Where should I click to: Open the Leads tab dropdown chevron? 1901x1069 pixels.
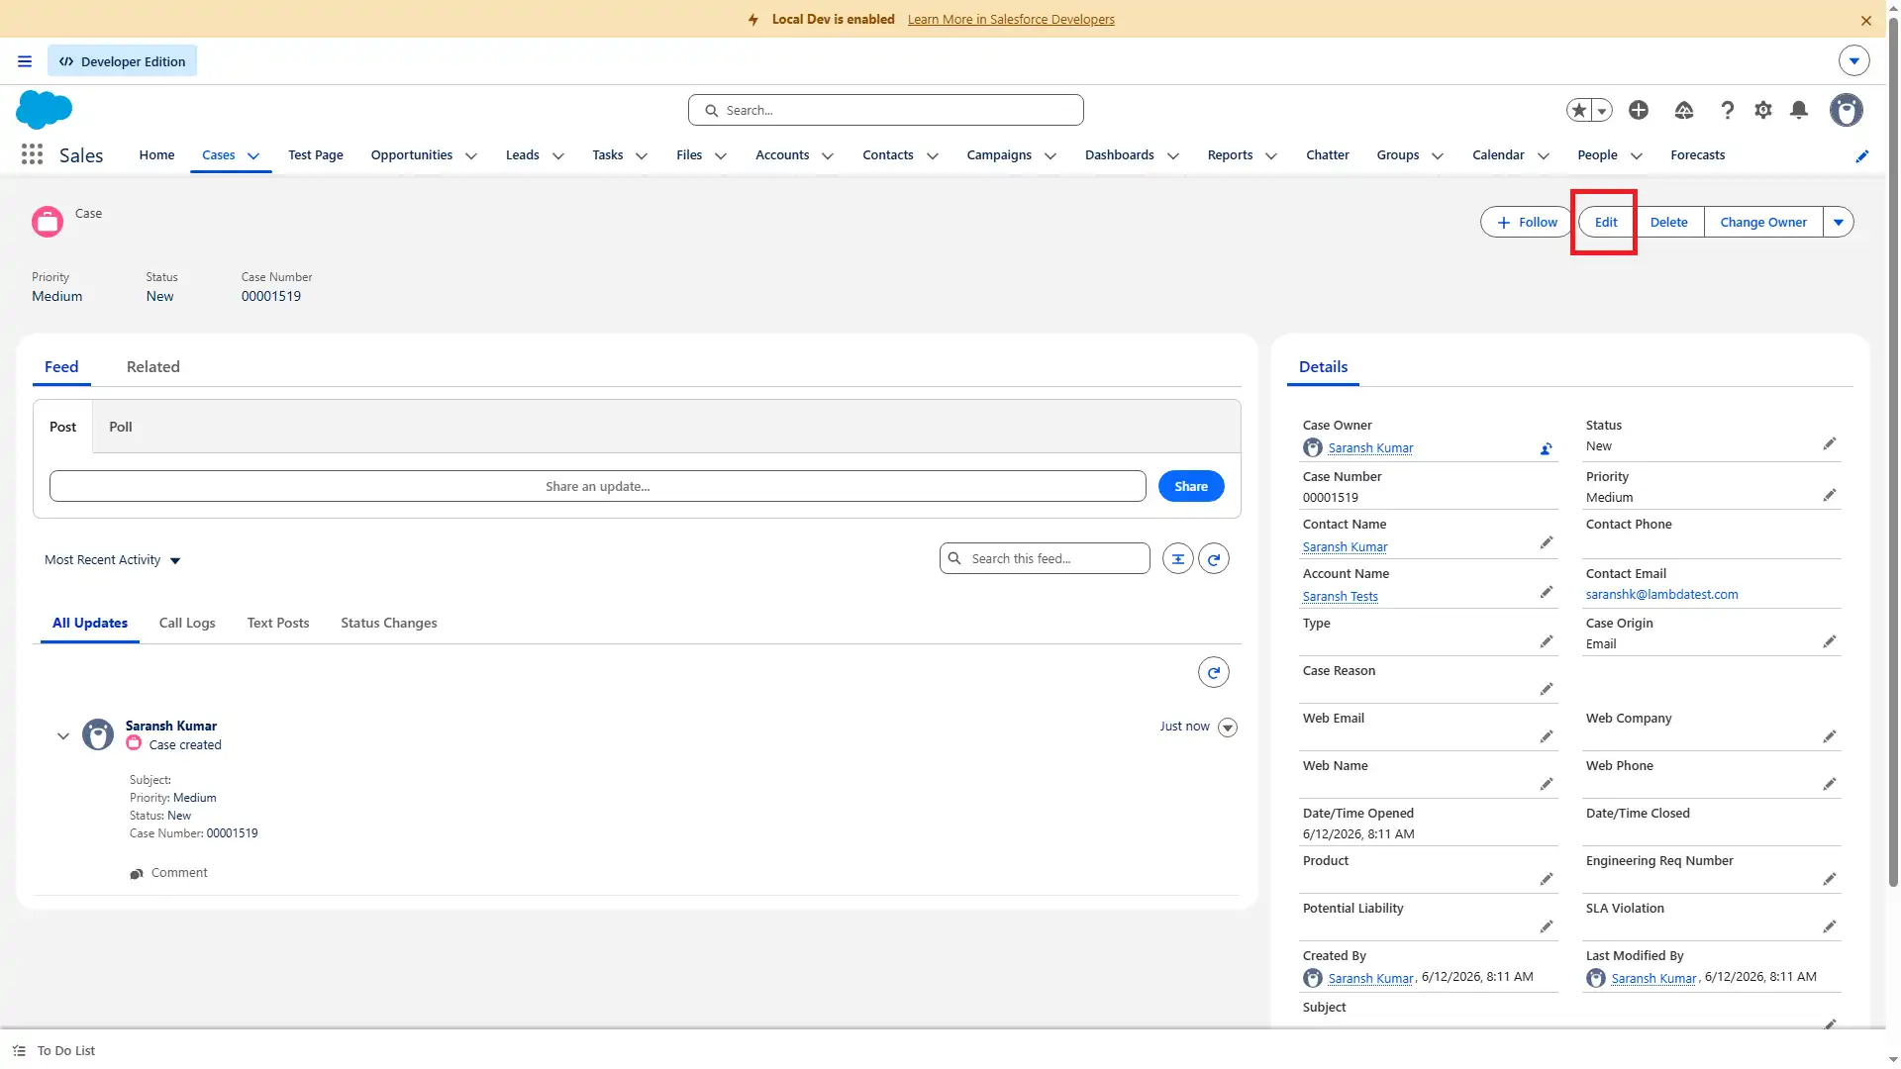click(558, 156)
